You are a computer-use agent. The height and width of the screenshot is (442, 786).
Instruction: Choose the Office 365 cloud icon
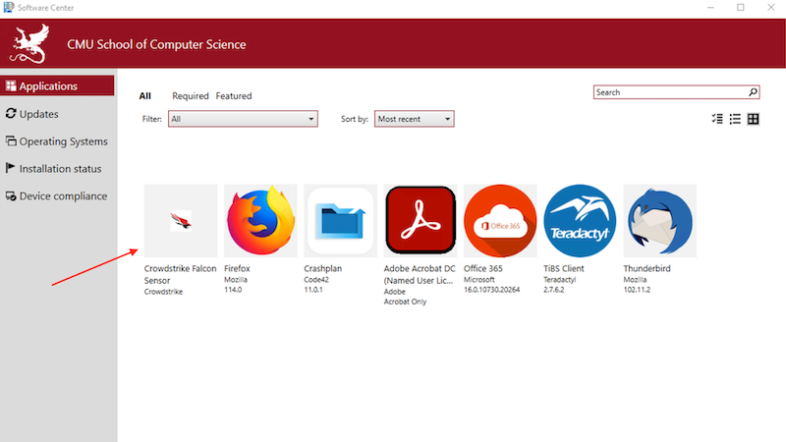[500, 220]
